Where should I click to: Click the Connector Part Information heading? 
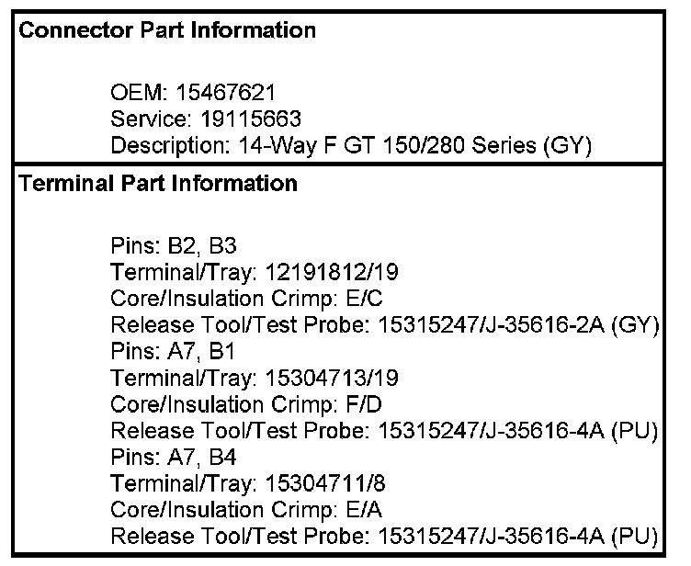[x=168, y=30]
